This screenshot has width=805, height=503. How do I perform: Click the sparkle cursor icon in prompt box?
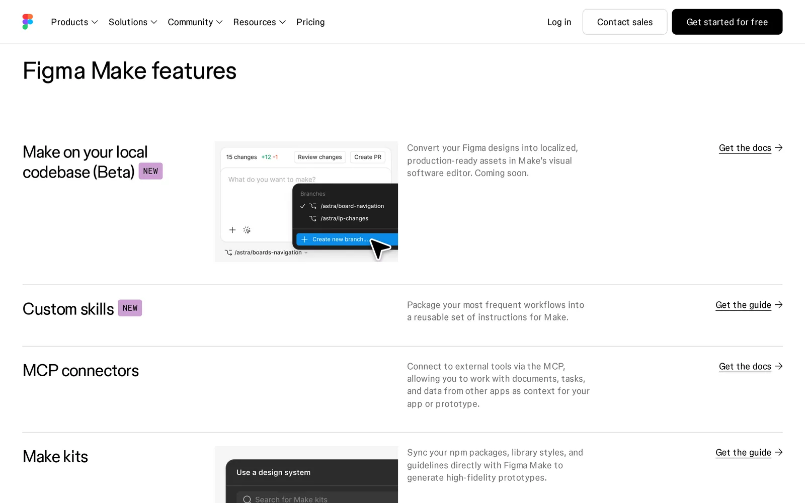pos(247,230)
